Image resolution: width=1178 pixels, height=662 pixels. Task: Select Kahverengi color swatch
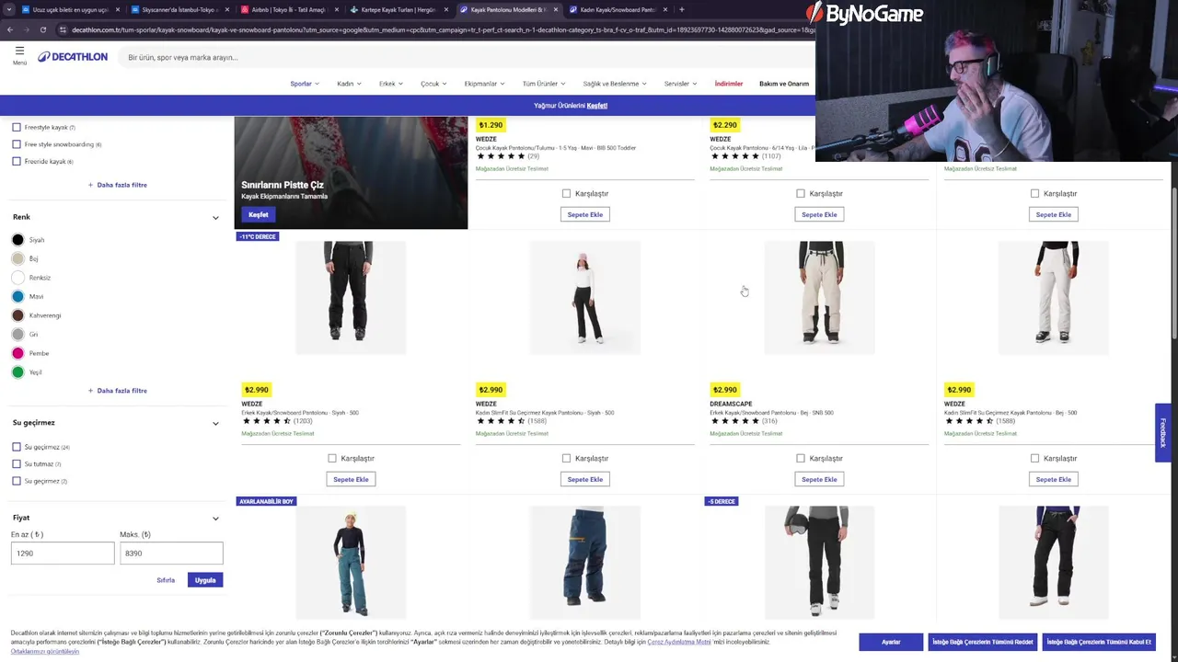[x=17, y=315]
